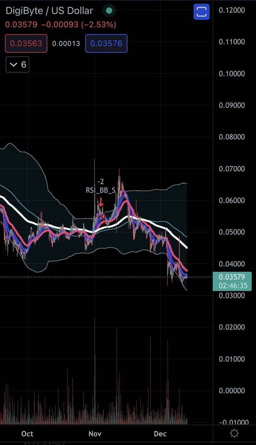Image resolution: width=256 pixels, height=445 pixels.
Task: Click the 0.12000 price axis label
Action: point(231,10)
